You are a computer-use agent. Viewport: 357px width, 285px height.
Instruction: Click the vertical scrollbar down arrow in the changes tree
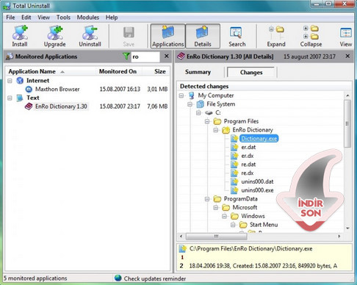click(347, 228)
